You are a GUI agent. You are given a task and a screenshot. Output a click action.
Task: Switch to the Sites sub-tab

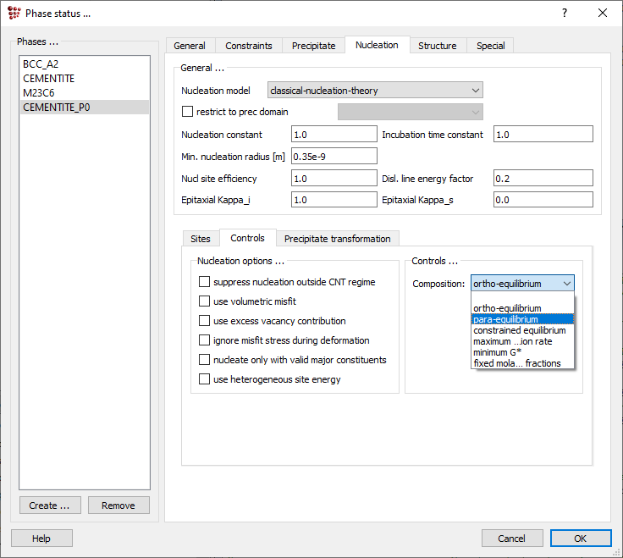point(200,239)
